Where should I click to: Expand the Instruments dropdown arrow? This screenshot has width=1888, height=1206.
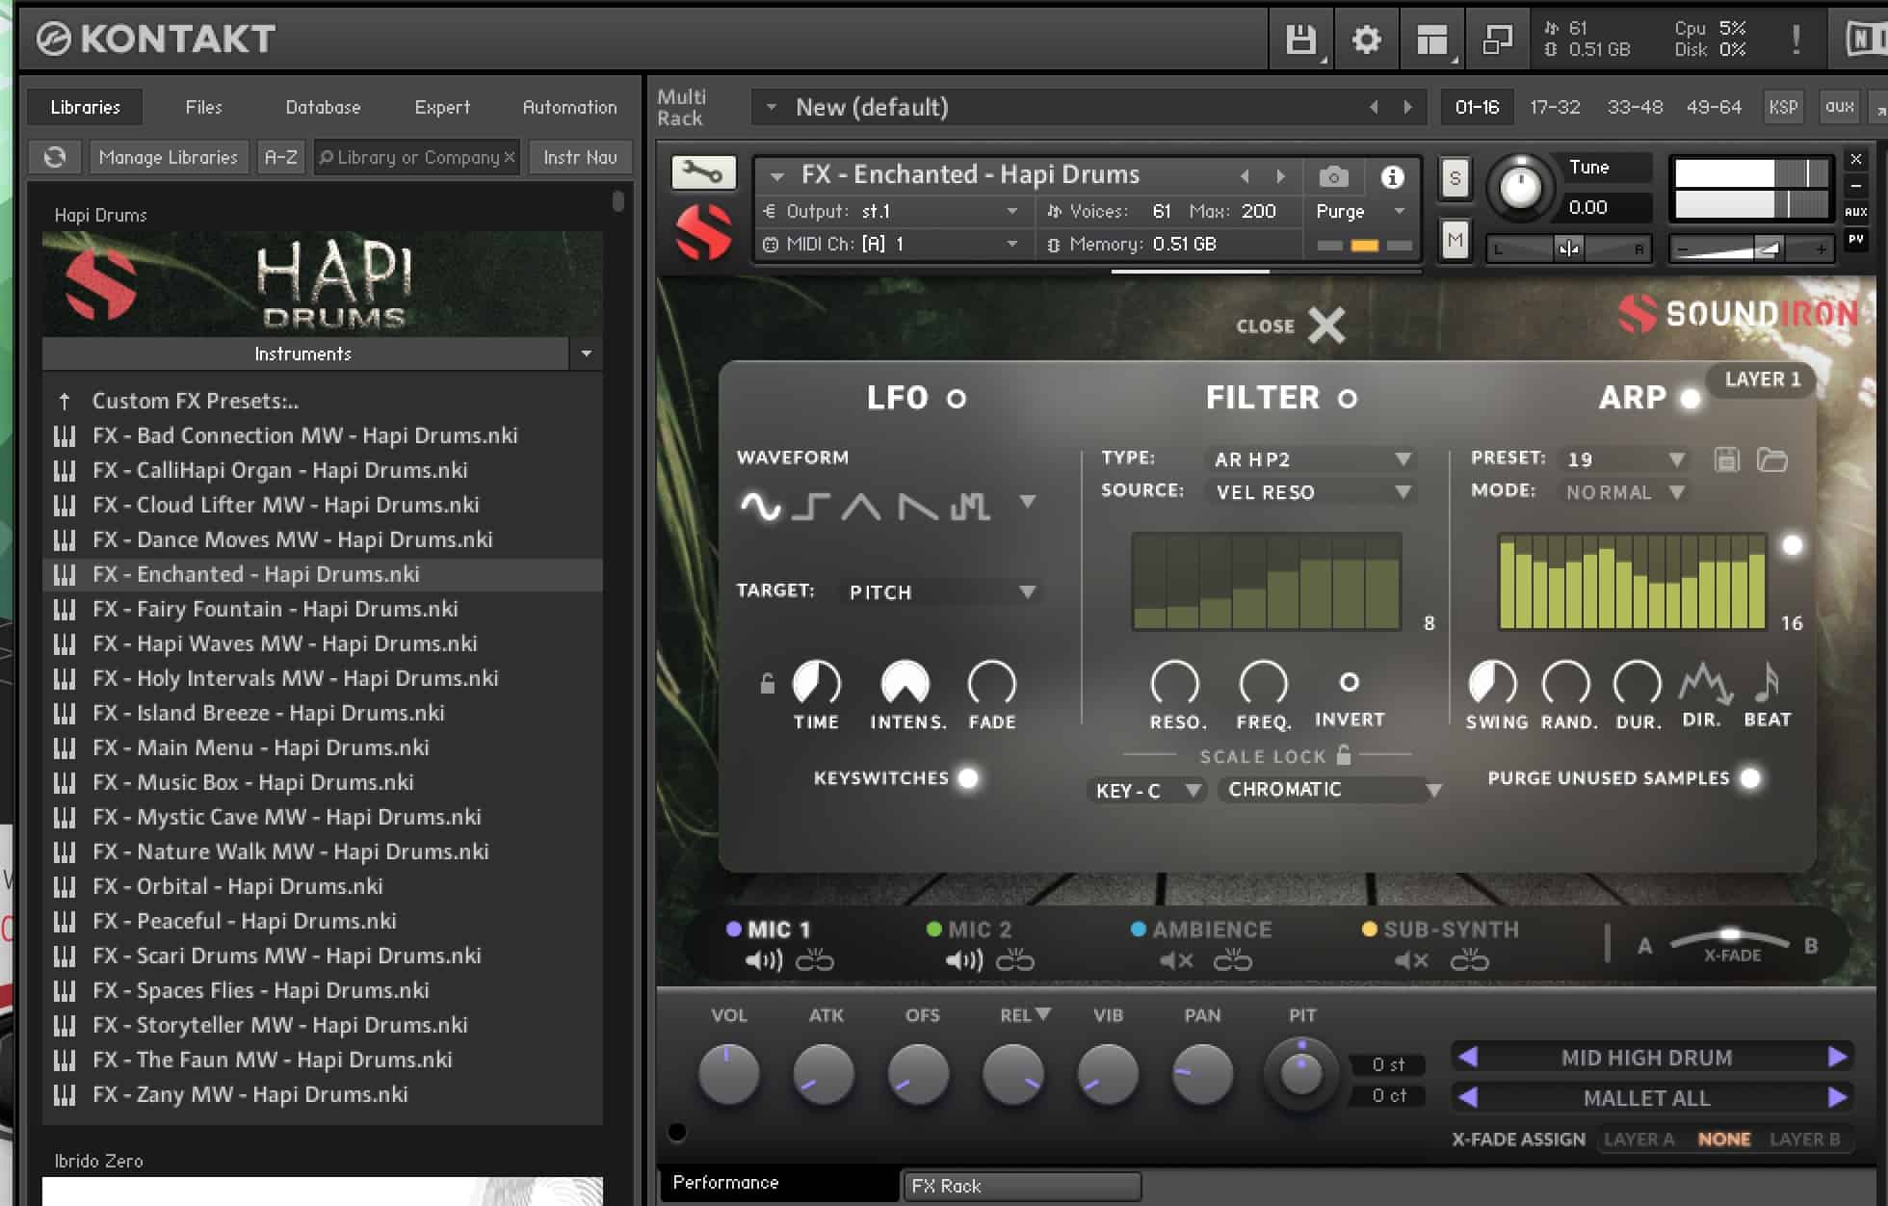coord(586,354)
